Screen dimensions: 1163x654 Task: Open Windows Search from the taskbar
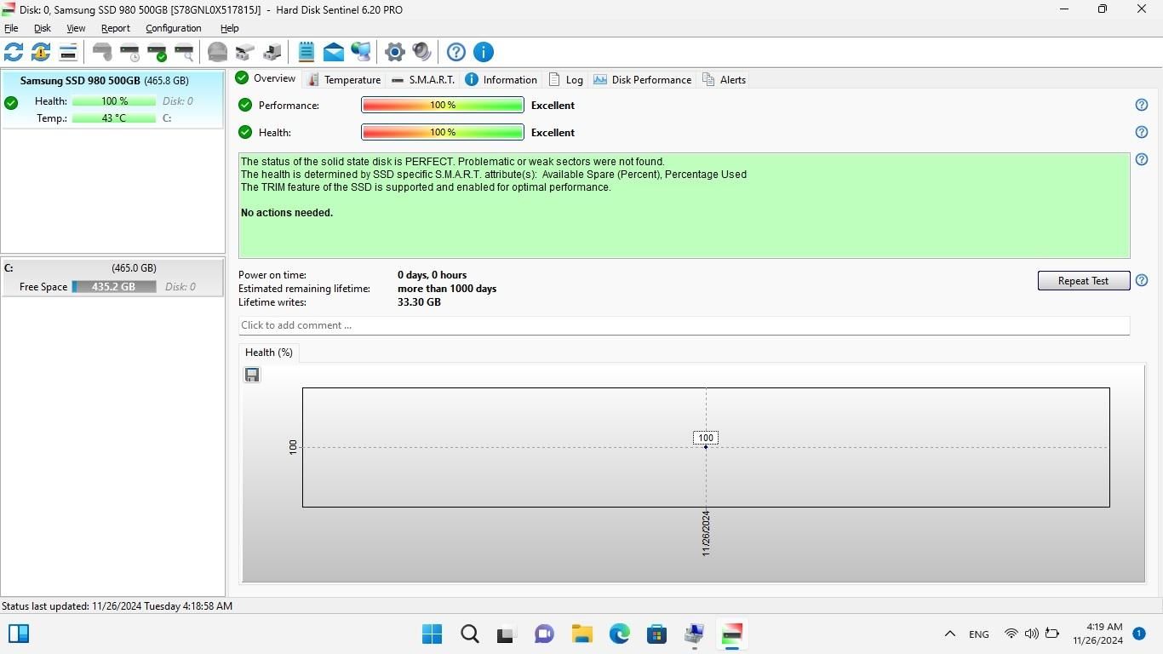pyautogui.click(x=470, y=634)
